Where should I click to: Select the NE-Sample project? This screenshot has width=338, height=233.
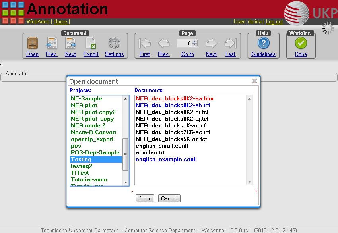(96, 98)
